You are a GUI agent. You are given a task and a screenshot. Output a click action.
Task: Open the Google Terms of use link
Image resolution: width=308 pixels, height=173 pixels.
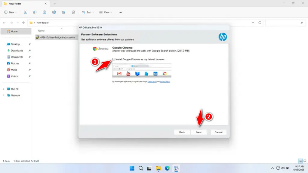click(x=152, y=81)
